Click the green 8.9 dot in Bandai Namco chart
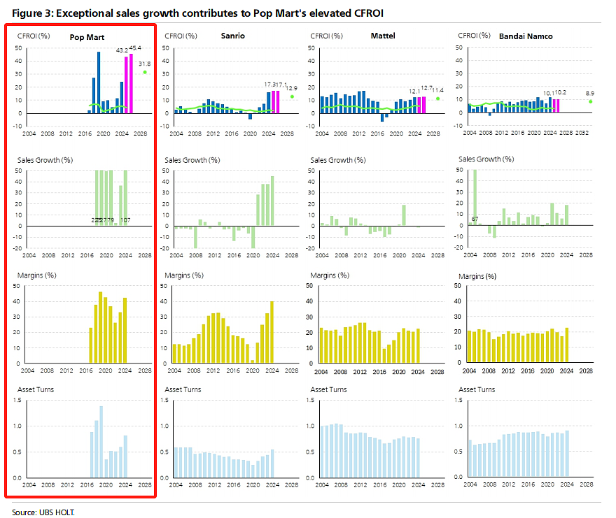Viewport: 616px width, 518px height. click(x=591, y=101)
